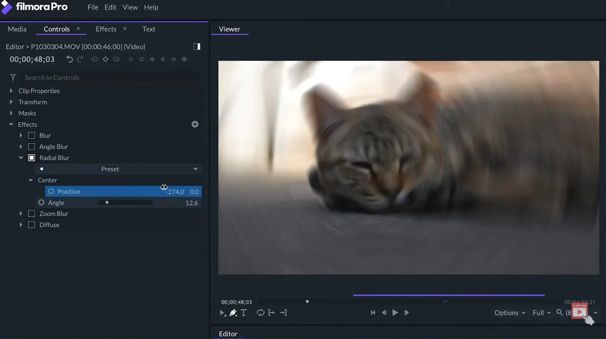Switch to the Effects tab
Viewport: 606px width, 339px height.
[106, 29]
